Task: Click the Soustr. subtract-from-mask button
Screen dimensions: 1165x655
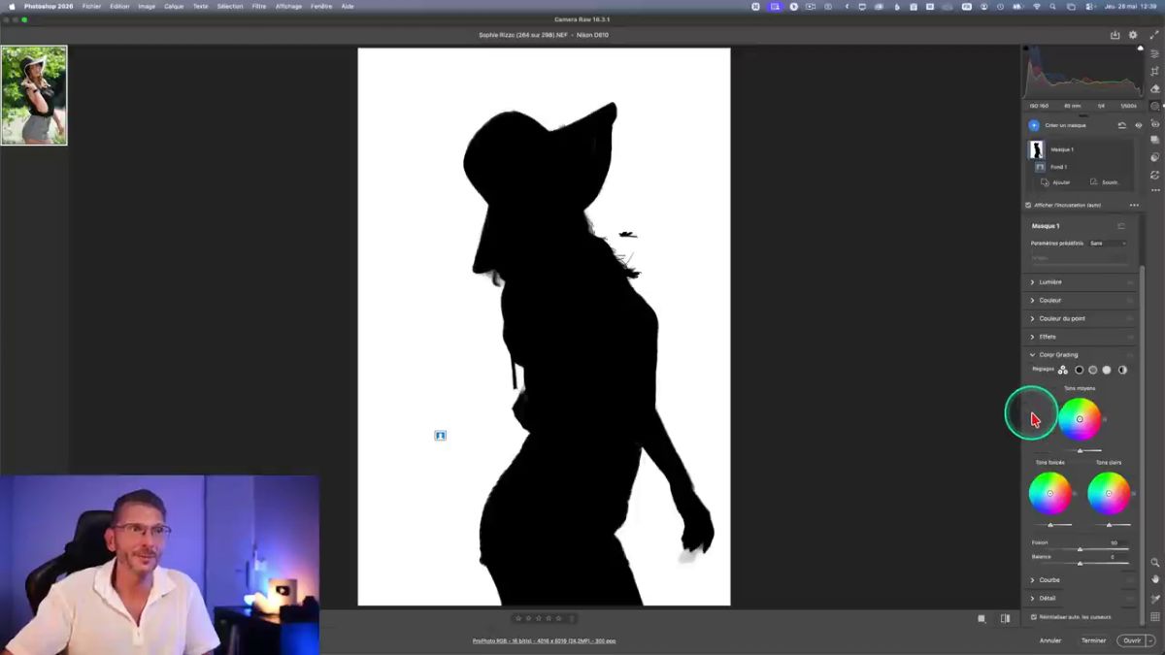Action: pos(1105,182)
